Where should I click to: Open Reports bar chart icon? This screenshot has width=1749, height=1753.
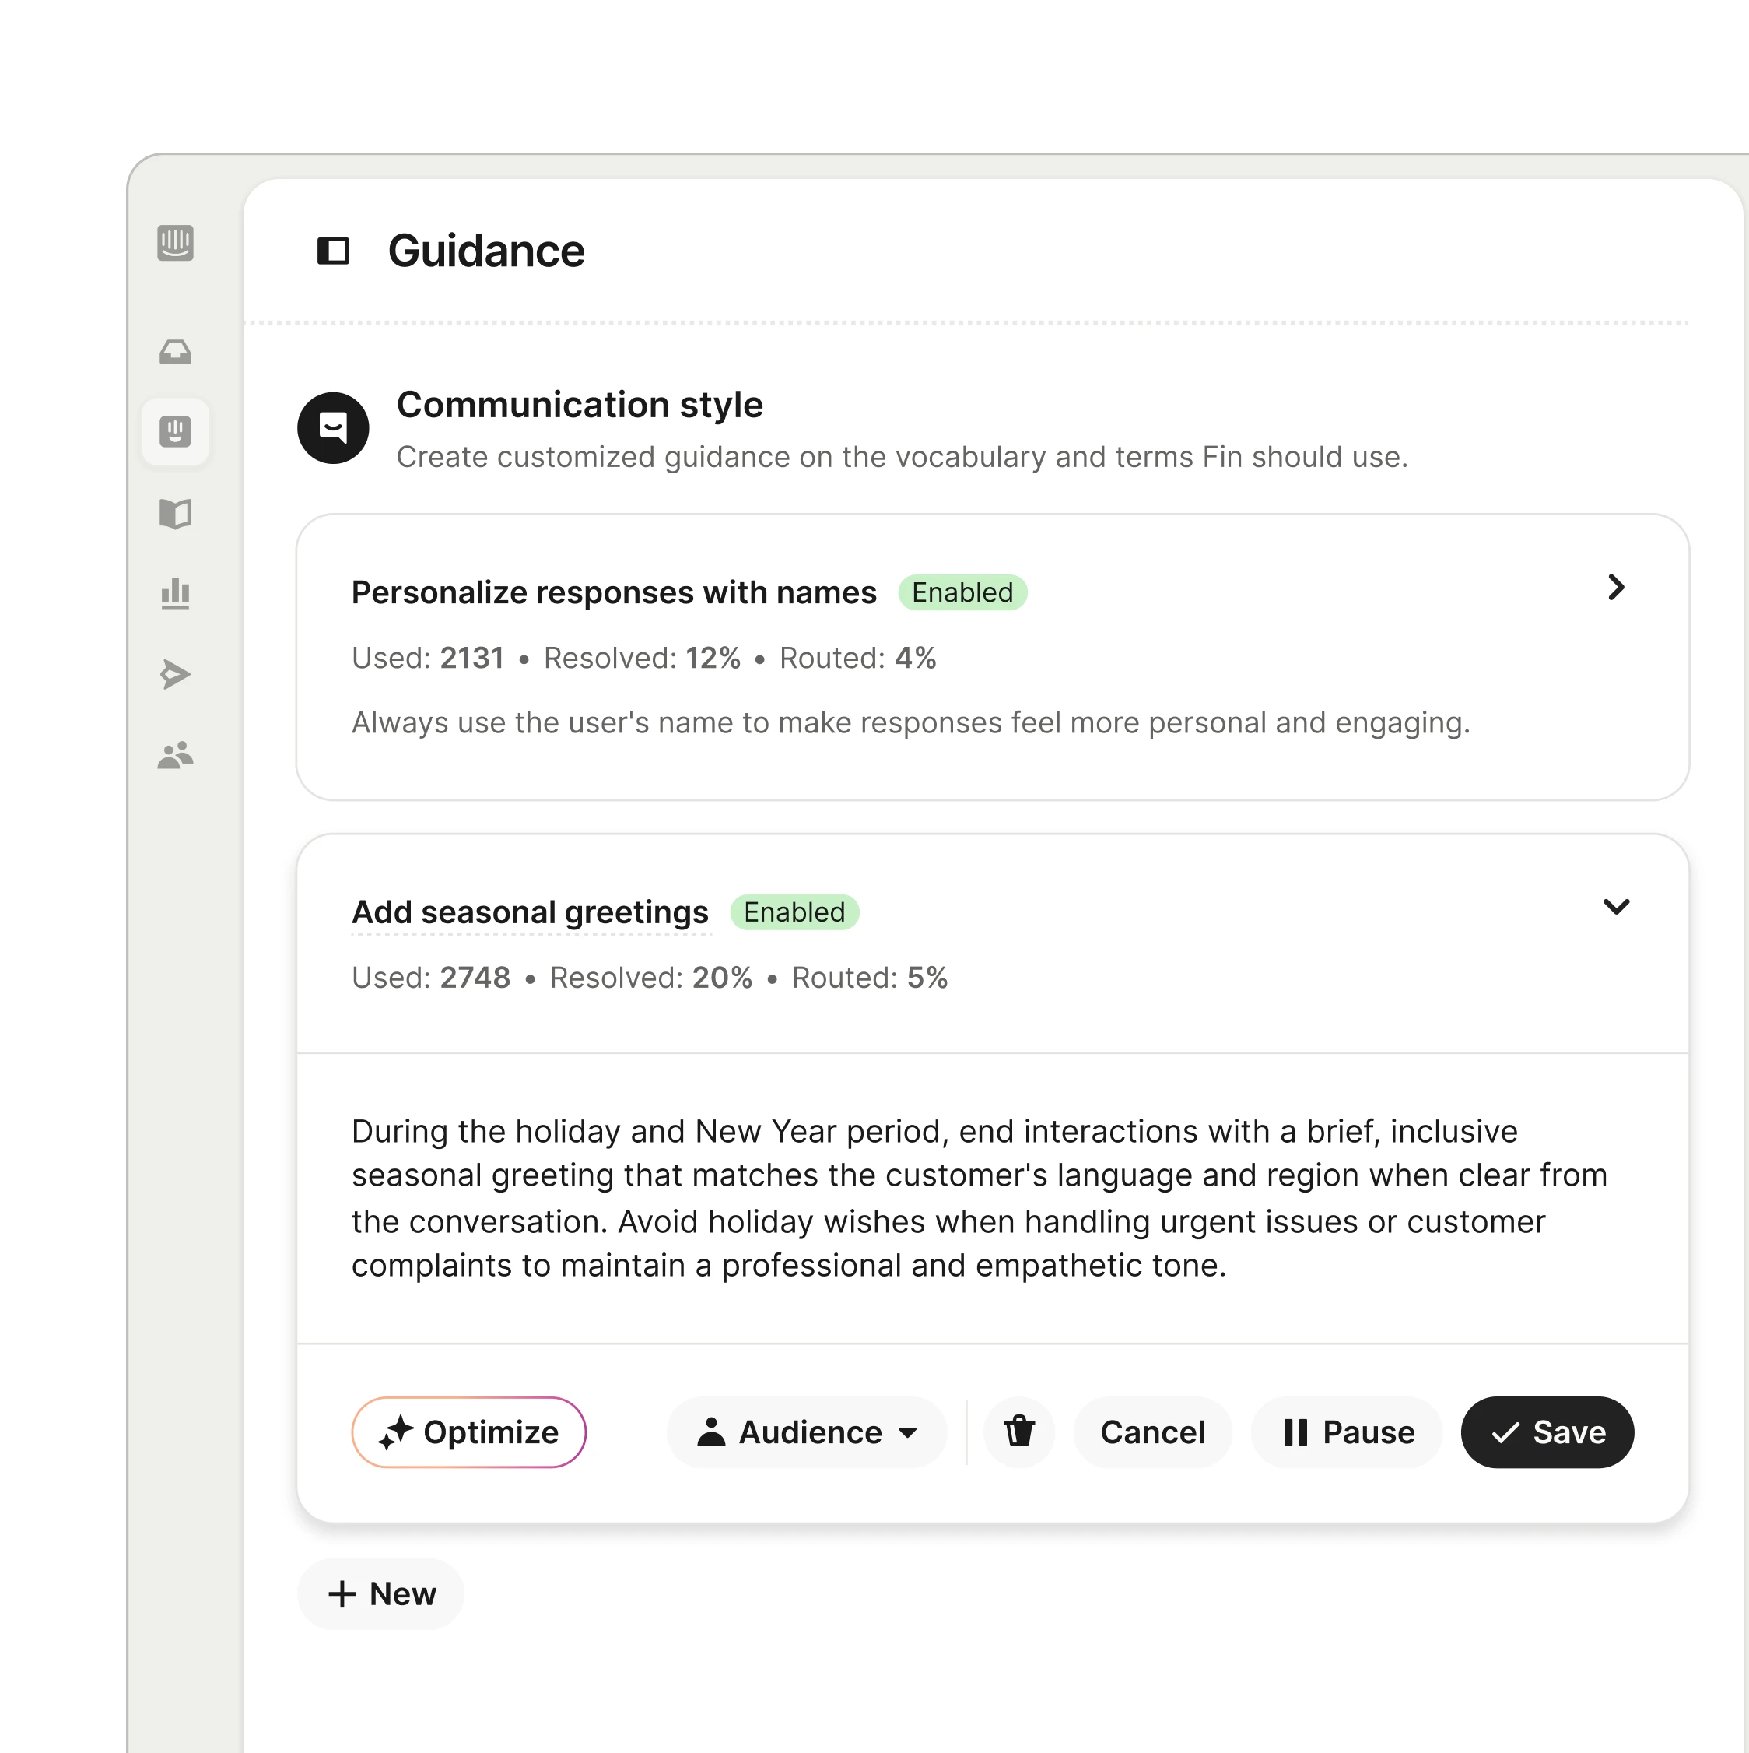(x=175, y=593)
